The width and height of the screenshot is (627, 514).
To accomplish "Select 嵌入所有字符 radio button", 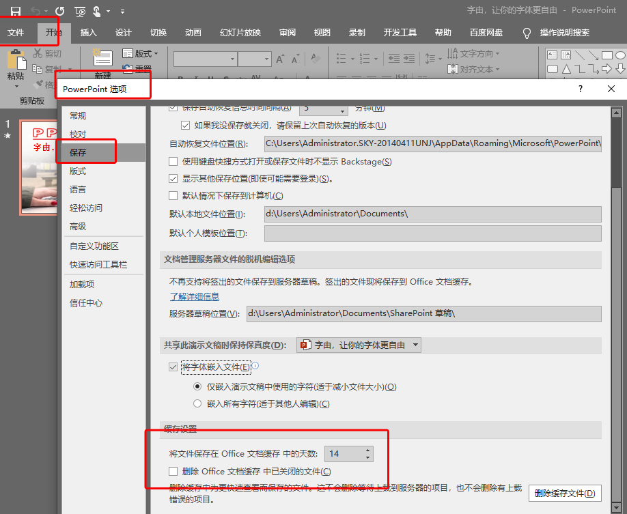I will pos(197,403).
